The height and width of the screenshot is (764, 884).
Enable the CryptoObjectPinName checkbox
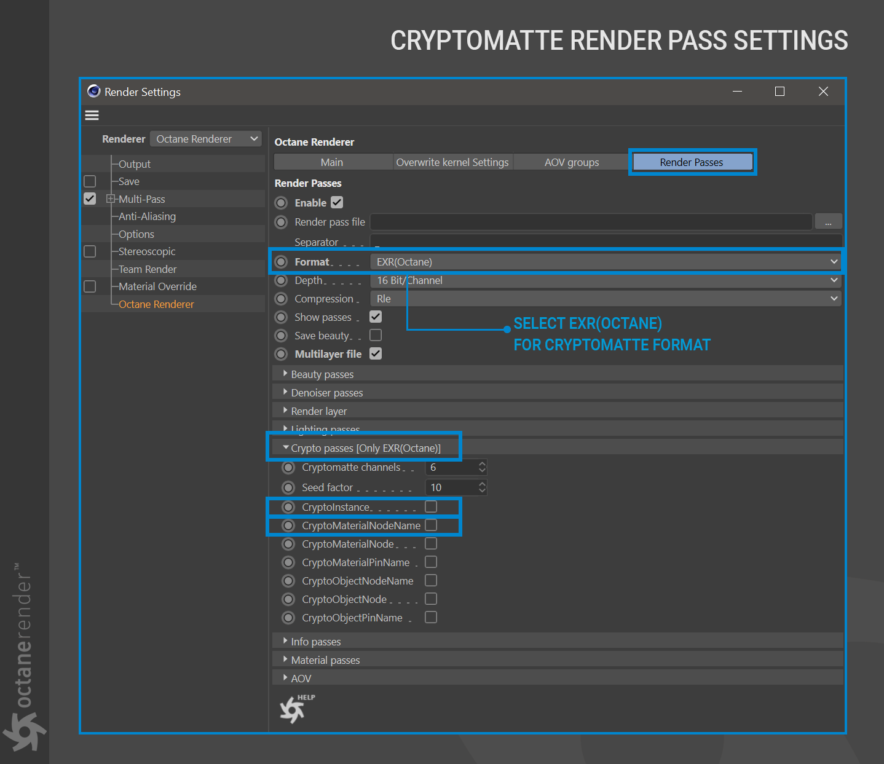click(x=431, y=617)
